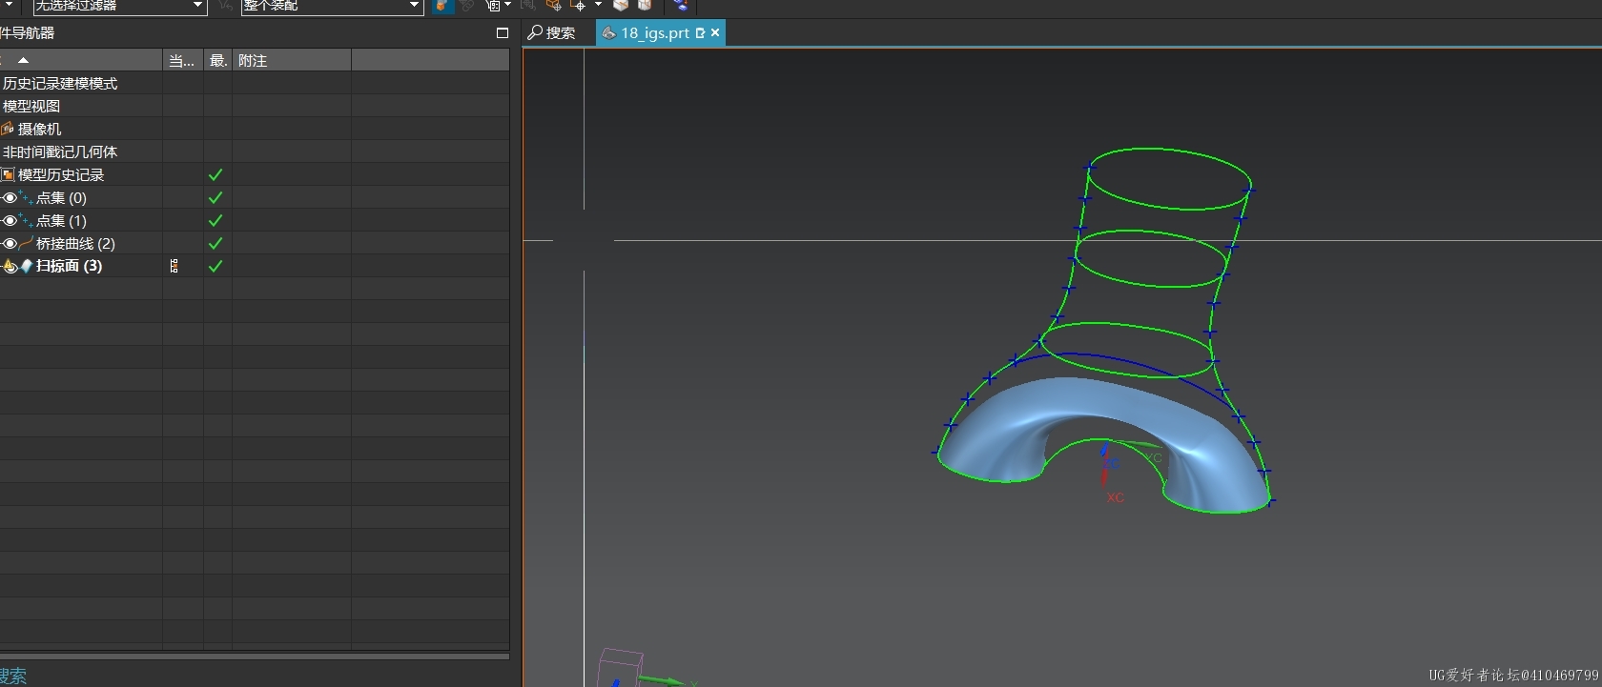This screenshot has width=1602, height=687.
Task: Click the XC coordinate axis label
Action: pyautogui.click(x=1115, y=497)
